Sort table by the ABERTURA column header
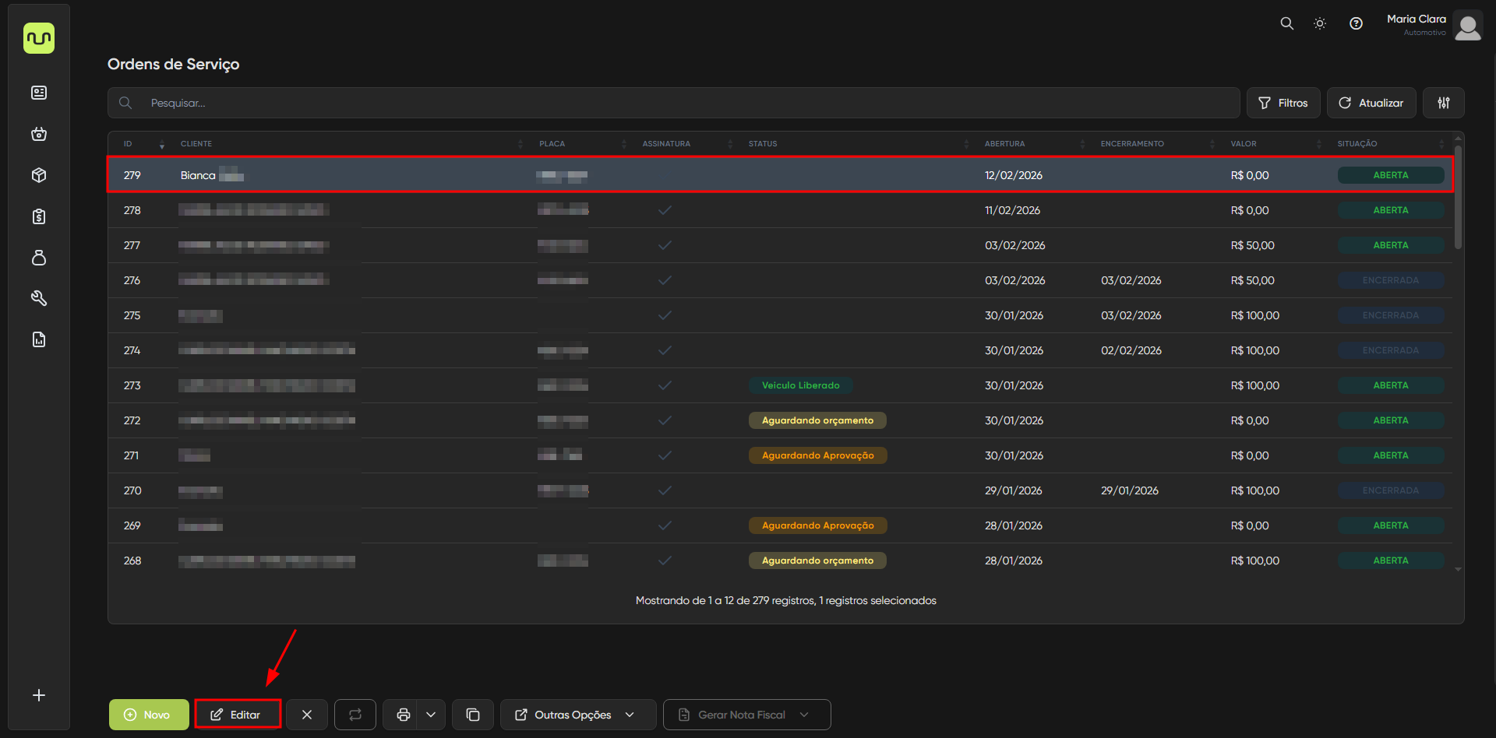 pyautogui.click(x=1004, y=144)
